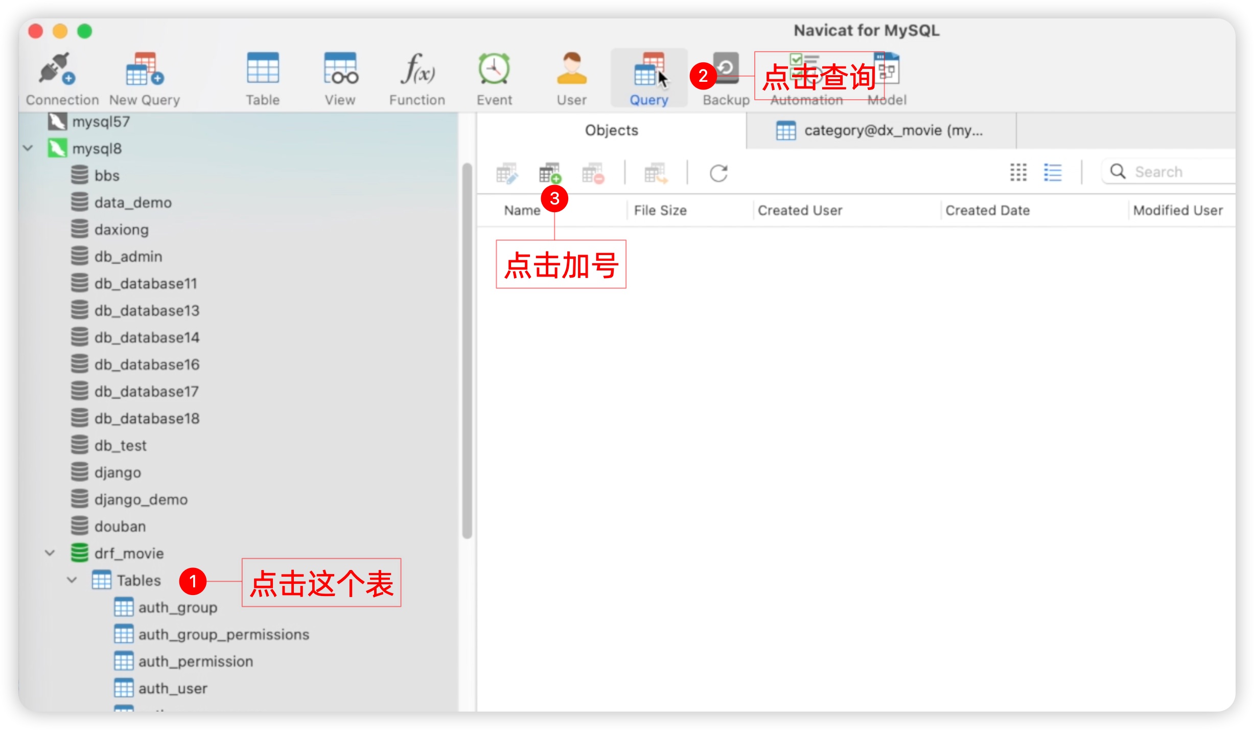Select the User toolbar icon
This screenshot has height=730, width=1254.
pyautogui.click(x=572, y=78)
